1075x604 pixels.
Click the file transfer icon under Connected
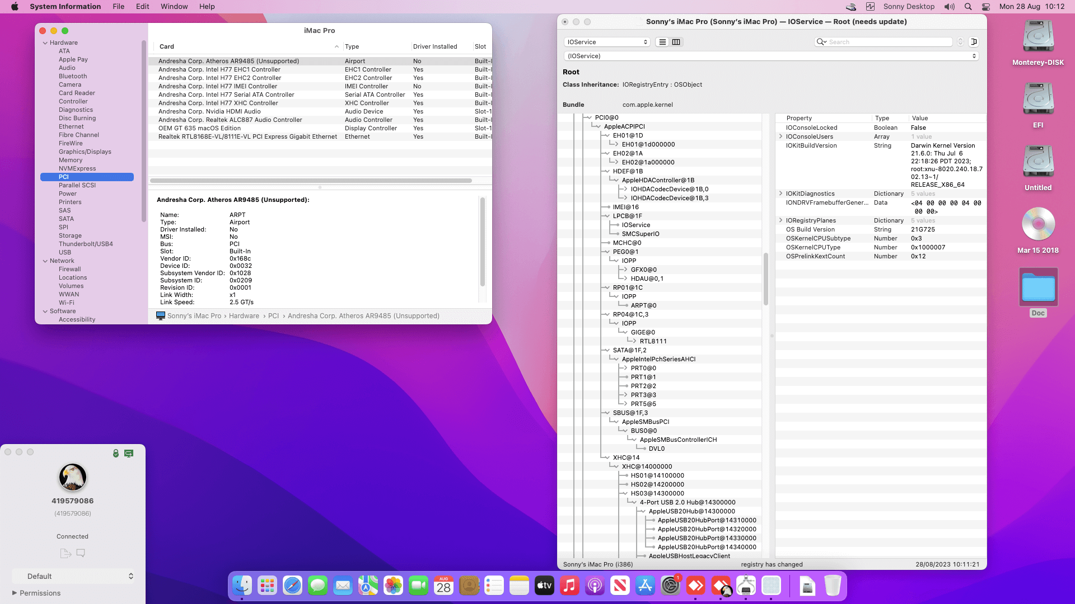point(66,553)
